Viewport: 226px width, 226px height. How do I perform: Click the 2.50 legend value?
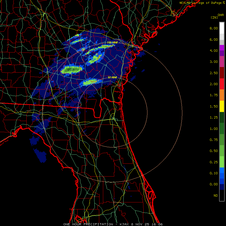pos(214,73)
